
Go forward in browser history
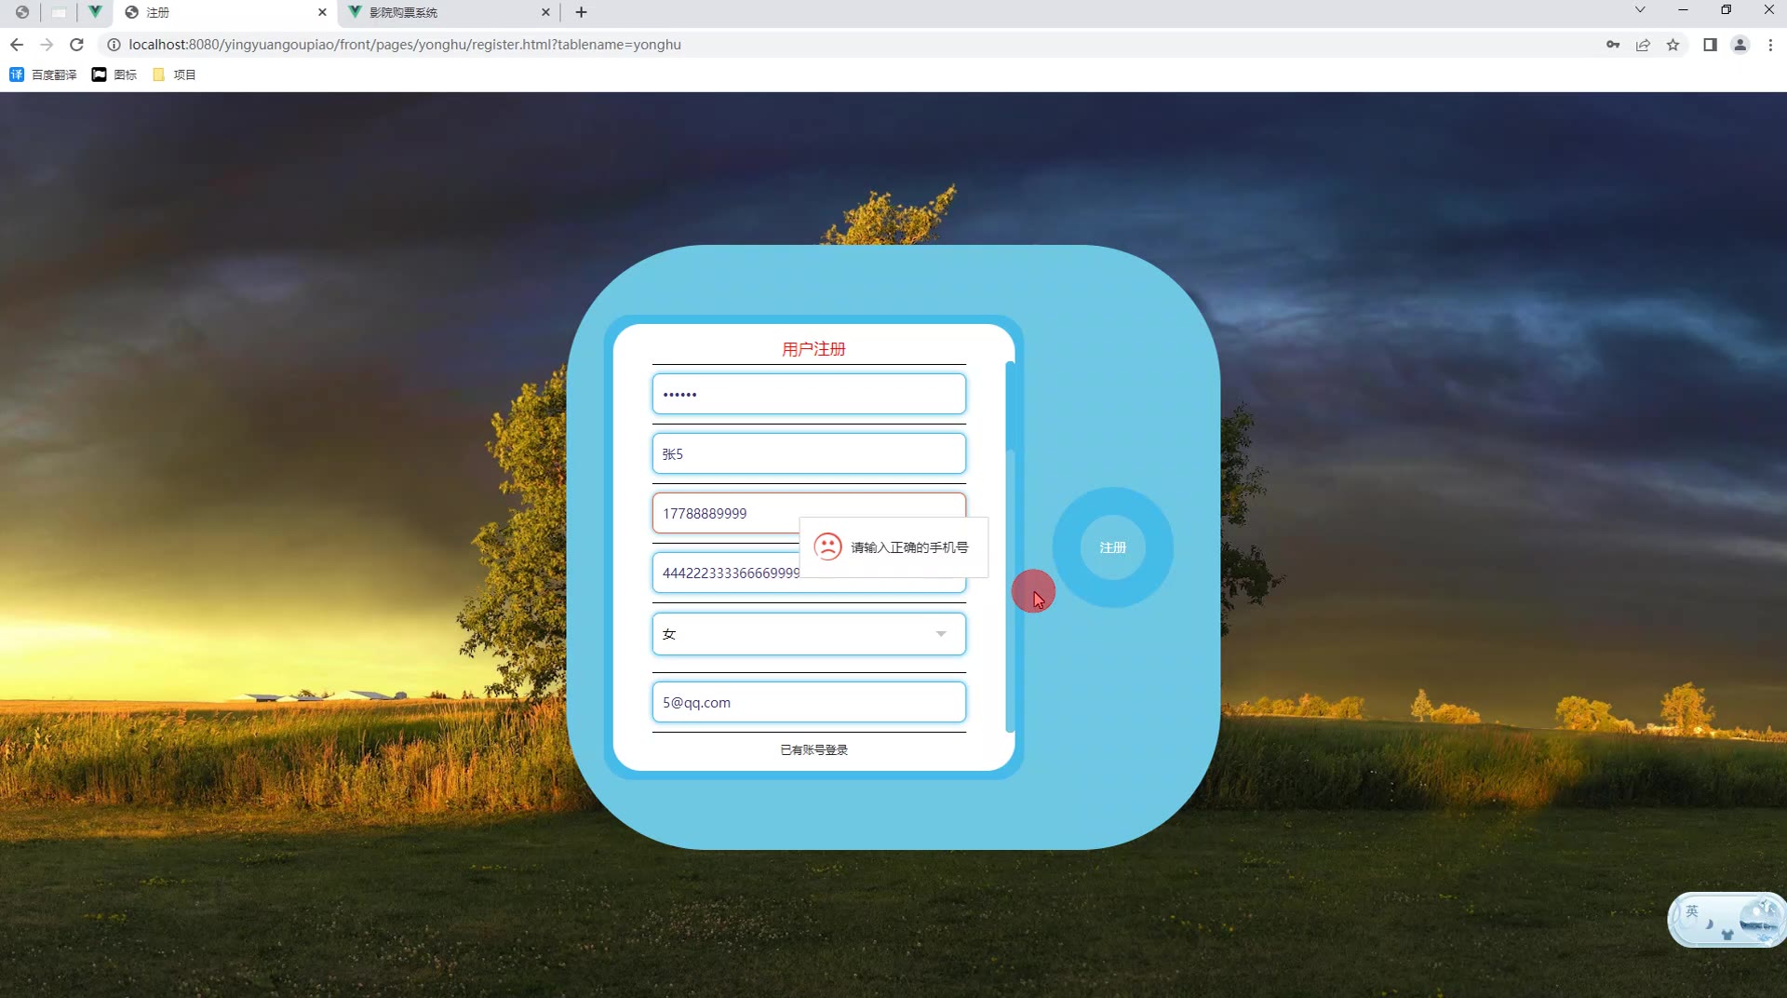point(47,45)
